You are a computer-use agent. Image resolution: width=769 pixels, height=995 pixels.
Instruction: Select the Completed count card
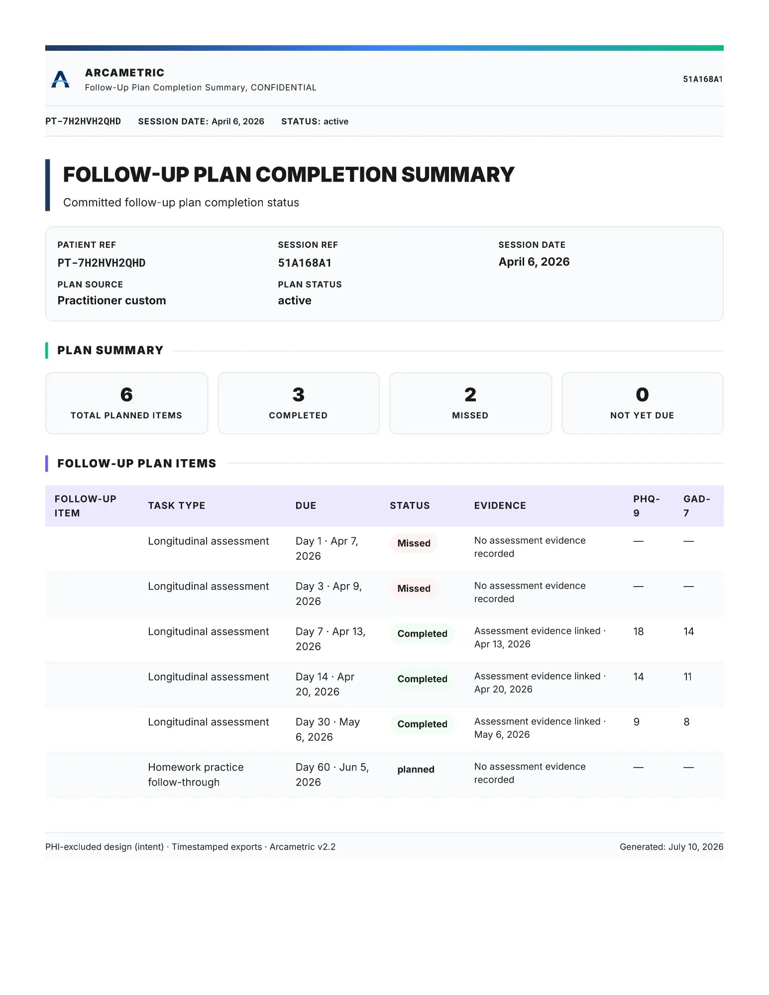[x=298, y=403]
